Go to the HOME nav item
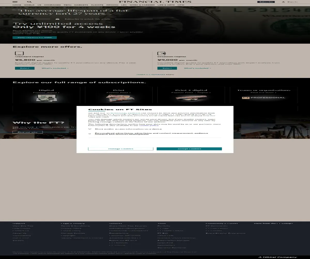 tap(17, 5)
